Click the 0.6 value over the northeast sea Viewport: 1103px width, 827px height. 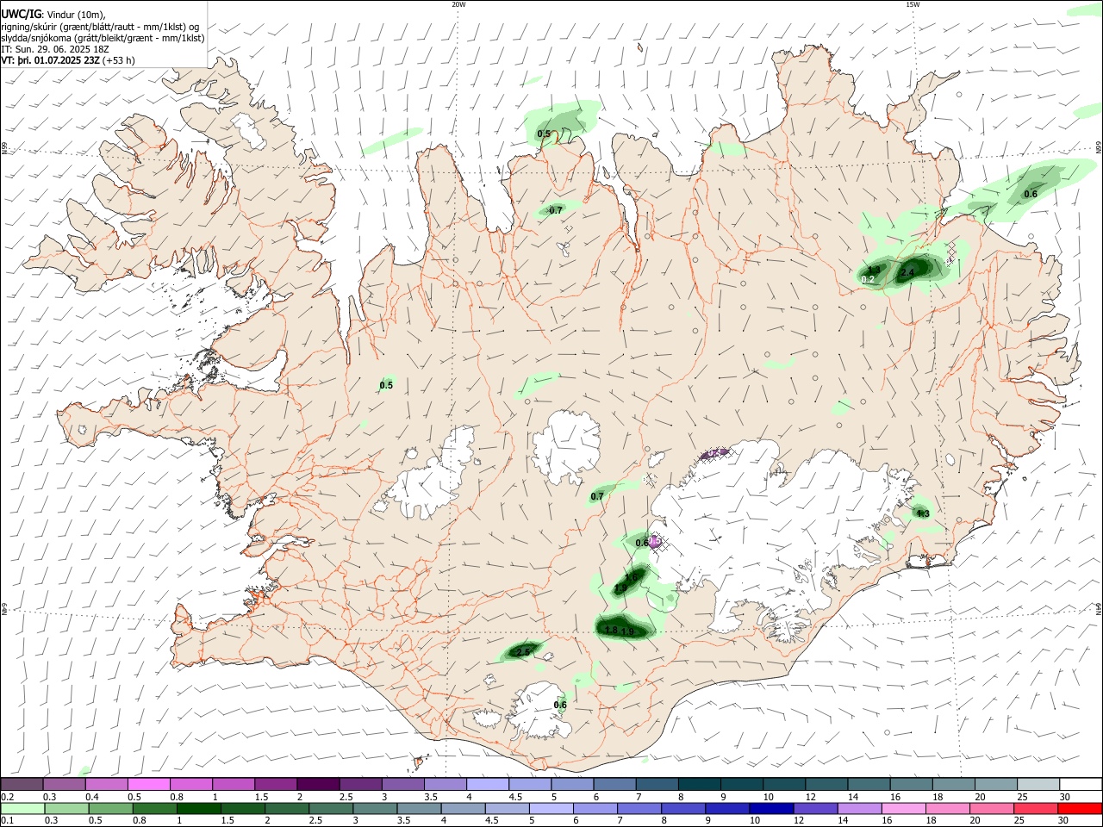[1031, 195]
